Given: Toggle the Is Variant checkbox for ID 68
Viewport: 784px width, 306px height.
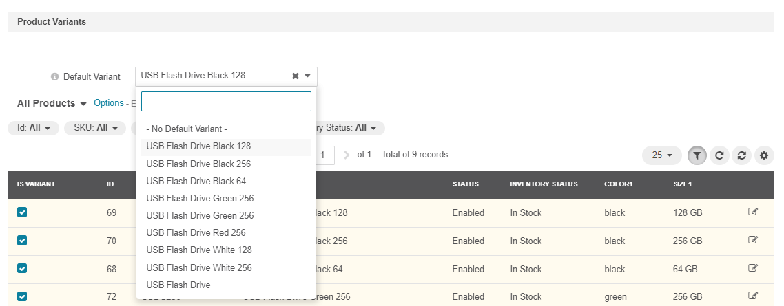Looking at the screenshot, I should (x=22, y=269).
